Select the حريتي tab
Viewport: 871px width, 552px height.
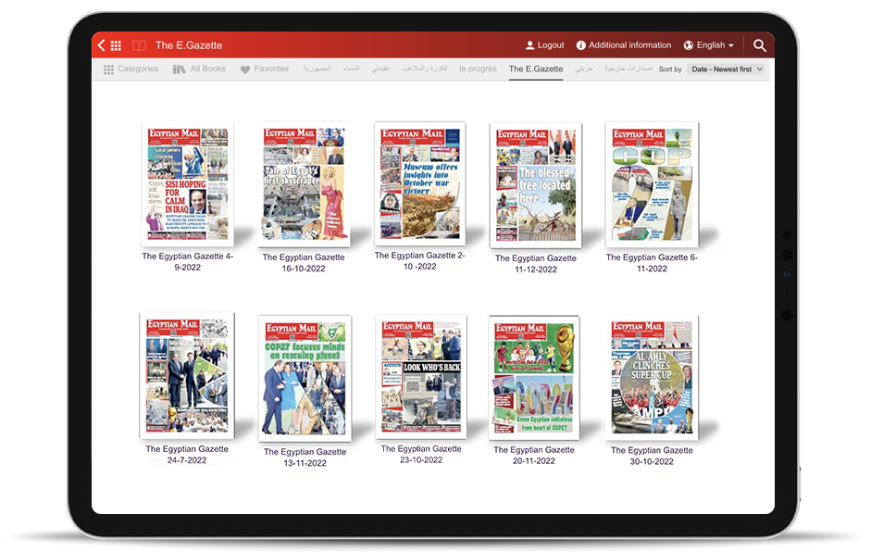583,69
